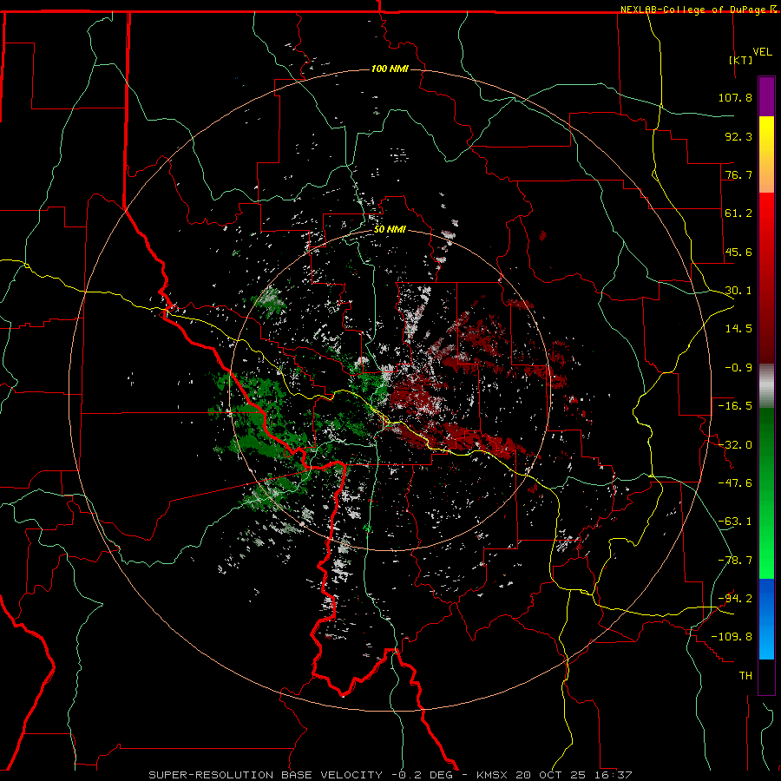Click the [KT] units label
The width and height of the screenshot is (781, 781).
click(741, 60)
